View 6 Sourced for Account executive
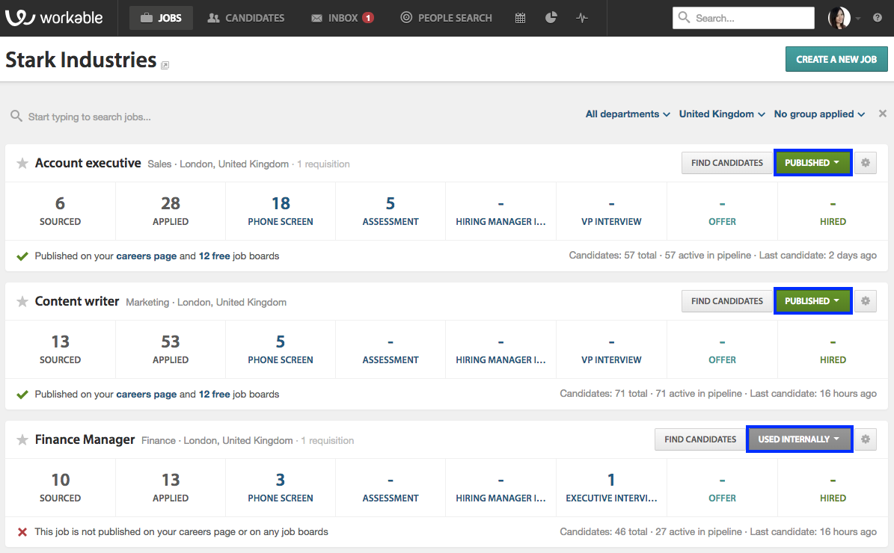The height and width of the screenshot is (553, 894). click(x=60, y=211)
